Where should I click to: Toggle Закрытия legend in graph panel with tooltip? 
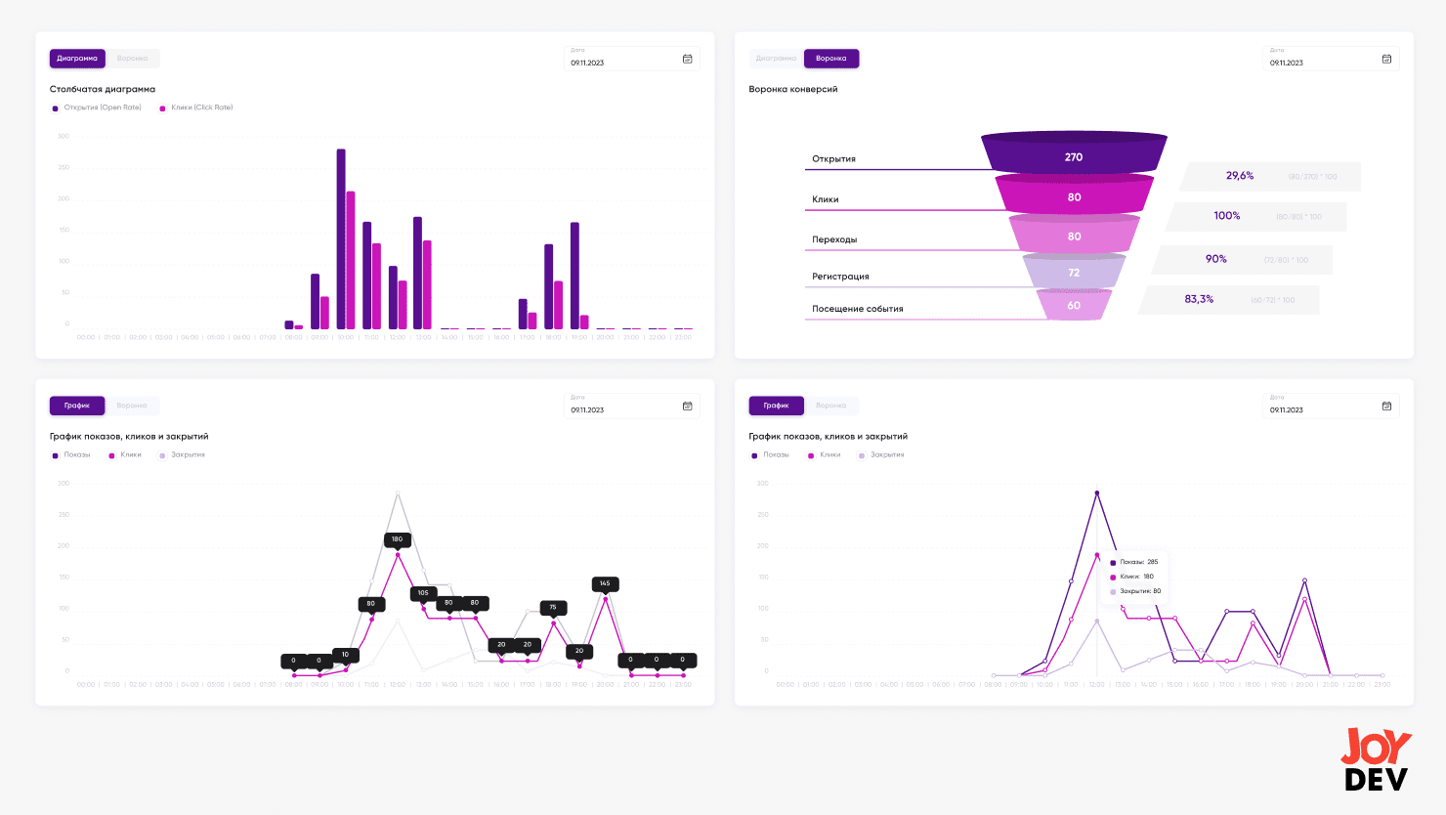pyautogui.click(x=881, y=455)
